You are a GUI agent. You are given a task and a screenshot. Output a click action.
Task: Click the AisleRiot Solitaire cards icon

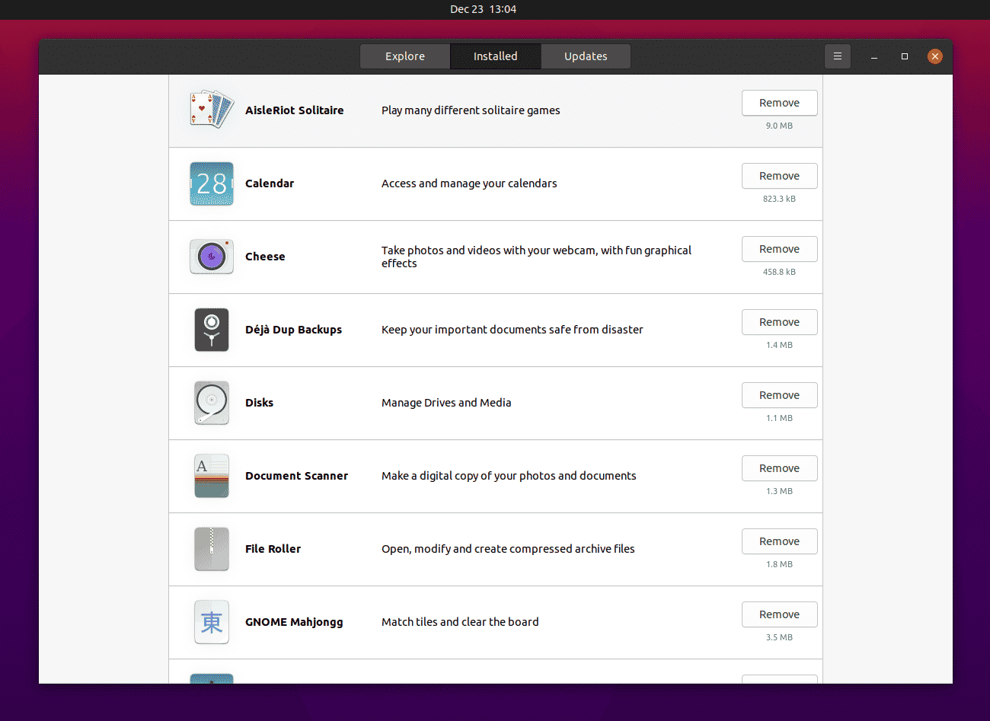tap(212, 110)
